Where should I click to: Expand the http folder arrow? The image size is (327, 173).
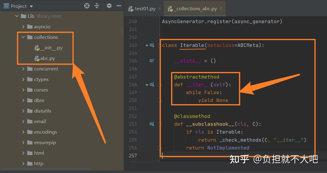(x=23, y=163)
